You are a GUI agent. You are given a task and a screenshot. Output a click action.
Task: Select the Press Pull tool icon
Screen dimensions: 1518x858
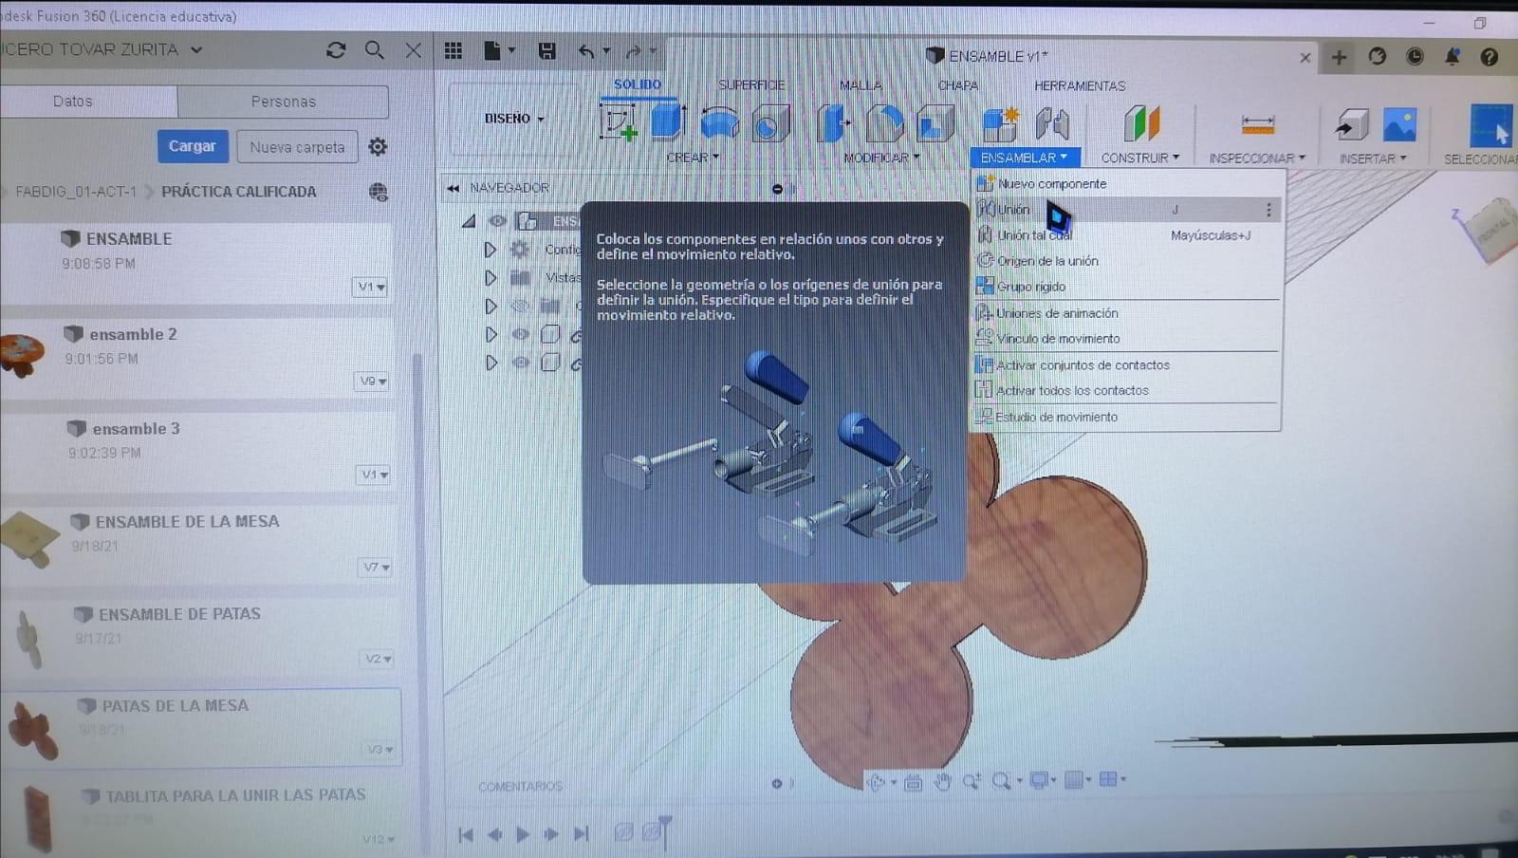coord(833,123)
